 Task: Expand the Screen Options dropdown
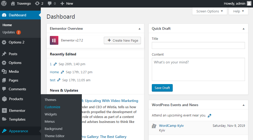coord(209,11)
